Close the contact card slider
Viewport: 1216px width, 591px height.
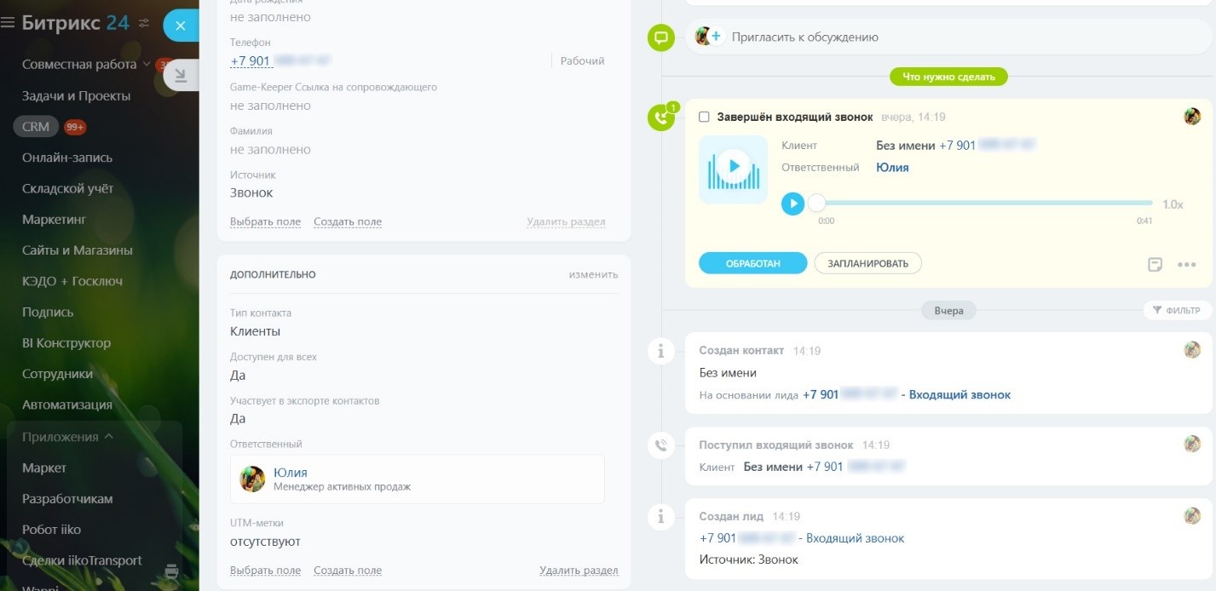tap(180, 26)
